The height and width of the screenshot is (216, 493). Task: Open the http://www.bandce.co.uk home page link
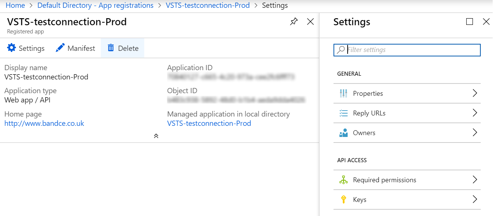(x=44, y=123)
